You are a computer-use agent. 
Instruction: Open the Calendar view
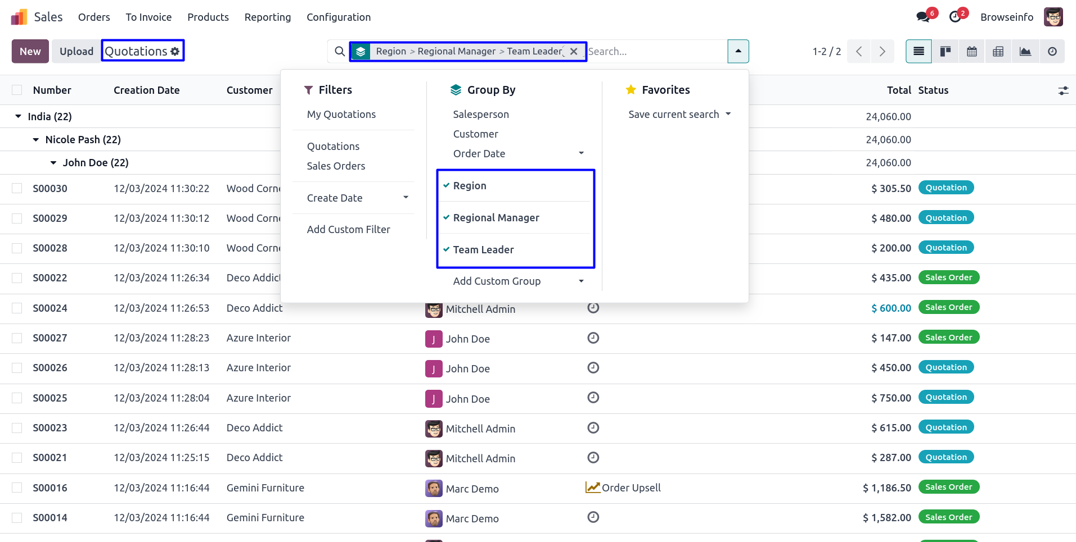[x=972, y=52]
